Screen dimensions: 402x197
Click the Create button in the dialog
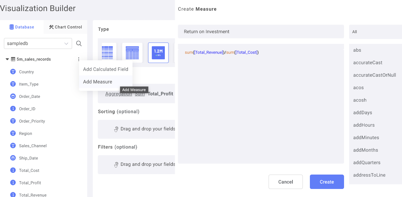point(327,182)
